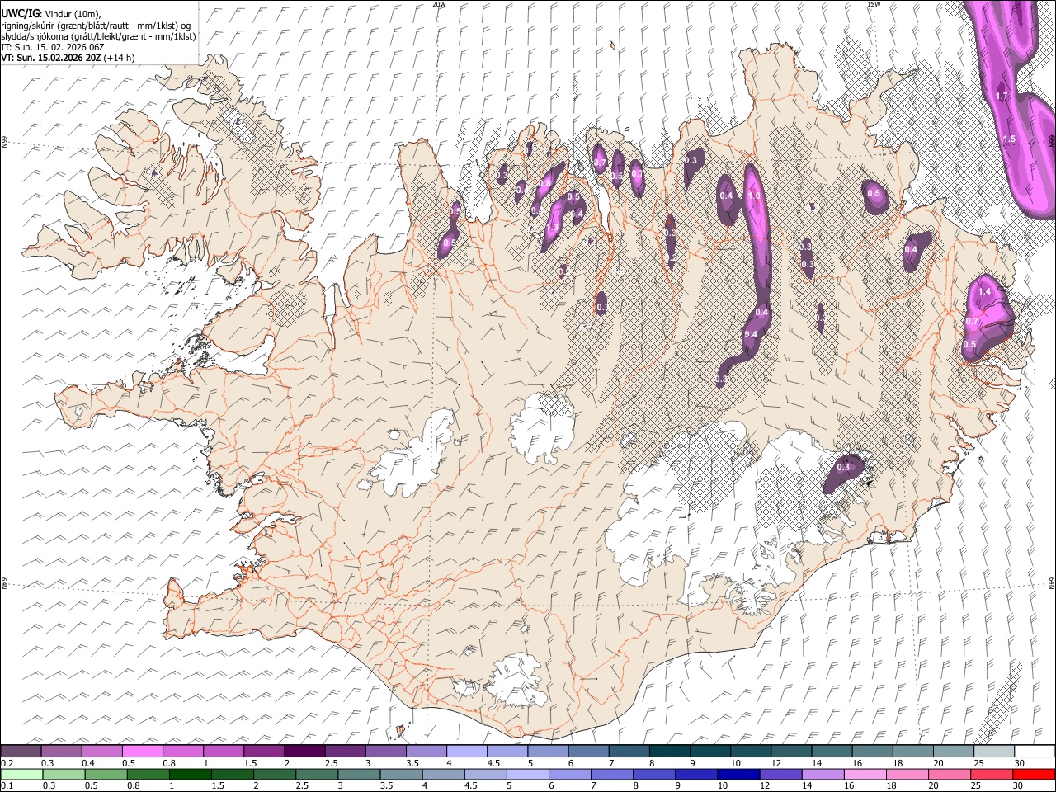The height and width of the screenshot is (792, 1056).
Task: Choose the pale green 0.1 legend swatch
Action: (21, 774)
